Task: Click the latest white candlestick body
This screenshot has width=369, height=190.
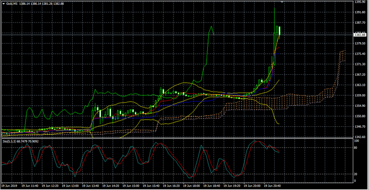Action: tap(279, 31)
